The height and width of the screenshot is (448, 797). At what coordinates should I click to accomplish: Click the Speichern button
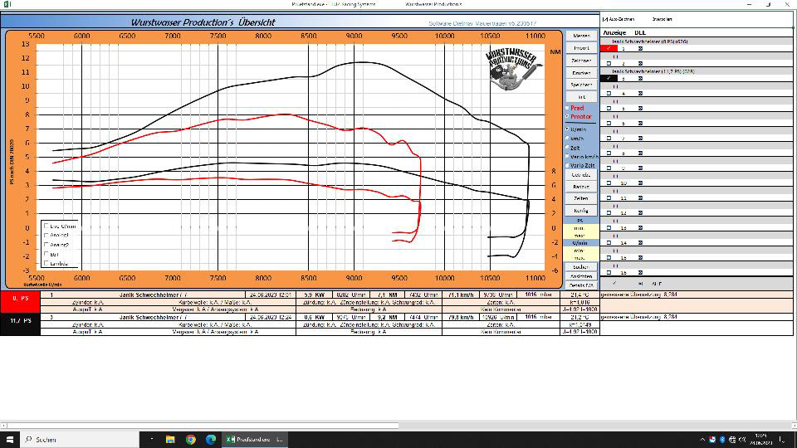coord(581,85)
